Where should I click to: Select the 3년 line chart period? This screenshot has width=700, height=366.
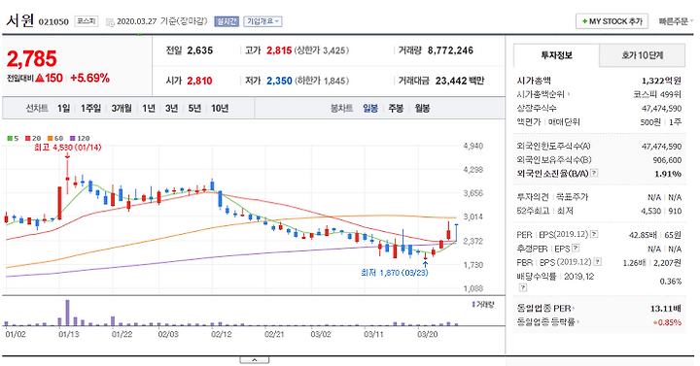(x=171, y=109)
